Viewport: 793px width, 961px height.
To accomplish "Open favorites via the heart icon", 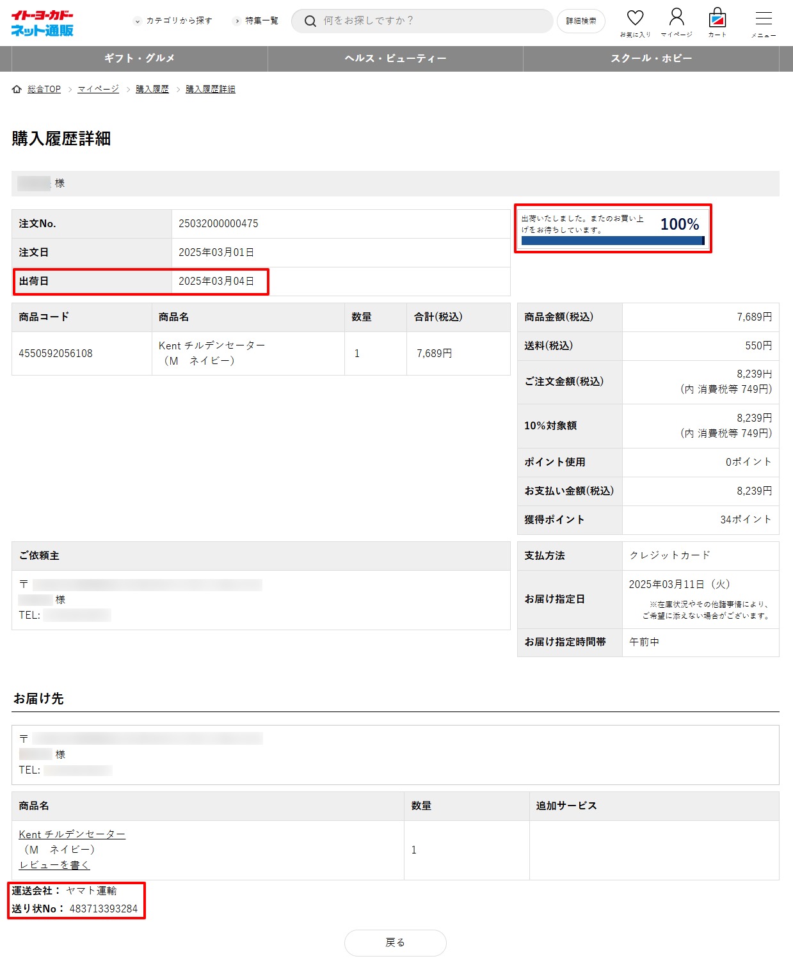I will (635, 18).
